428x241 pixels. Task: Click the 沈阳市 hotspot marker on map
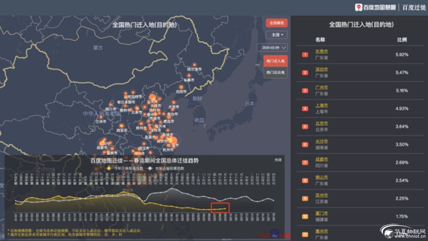[181, 87]
